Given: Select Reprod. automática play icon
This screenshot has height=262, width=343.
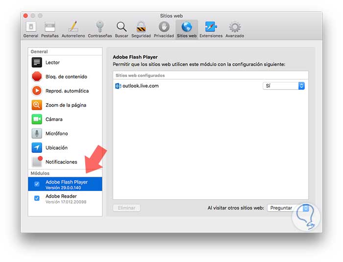Looking at the screenshot, I should coord(37,91).
